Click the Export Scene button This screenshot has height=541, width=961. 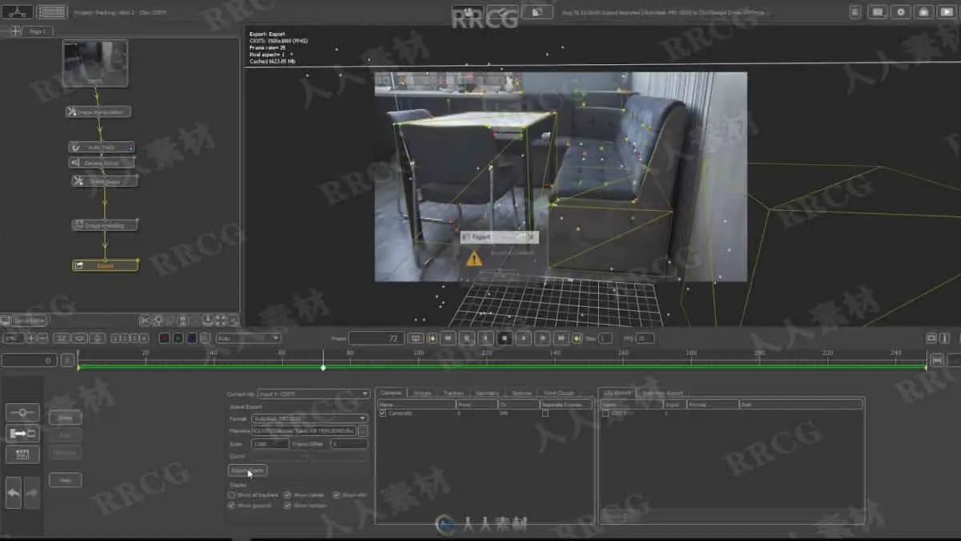coord(247,470)
